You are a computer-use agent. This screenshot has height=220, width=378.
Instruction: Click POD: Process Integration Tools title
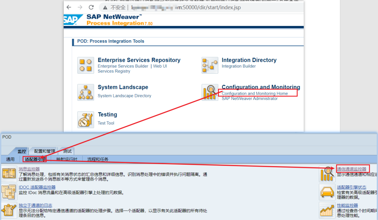(x=111, y=41)
